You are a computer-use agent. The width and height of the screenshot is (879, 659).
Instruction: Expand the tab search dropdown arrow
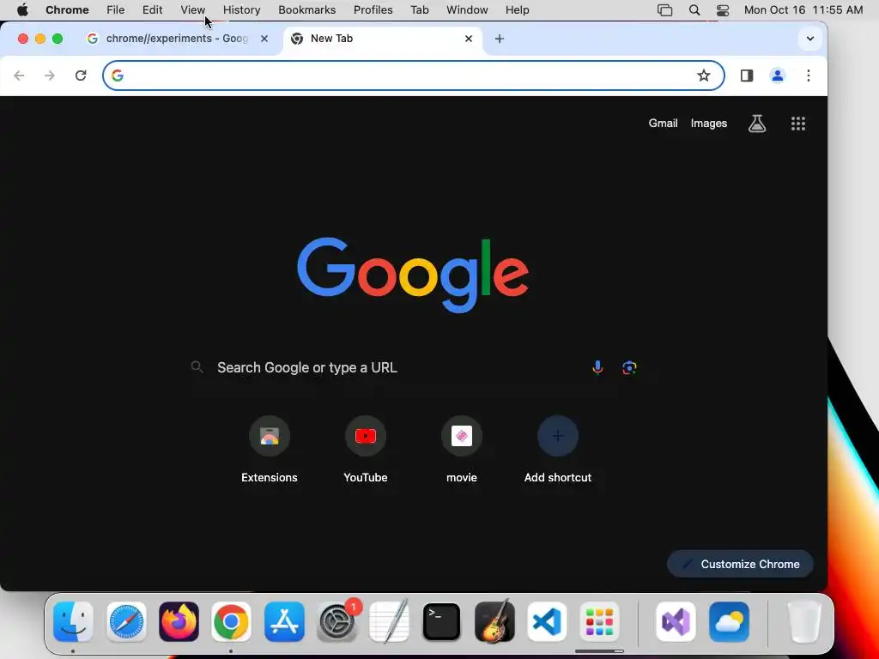810,39
